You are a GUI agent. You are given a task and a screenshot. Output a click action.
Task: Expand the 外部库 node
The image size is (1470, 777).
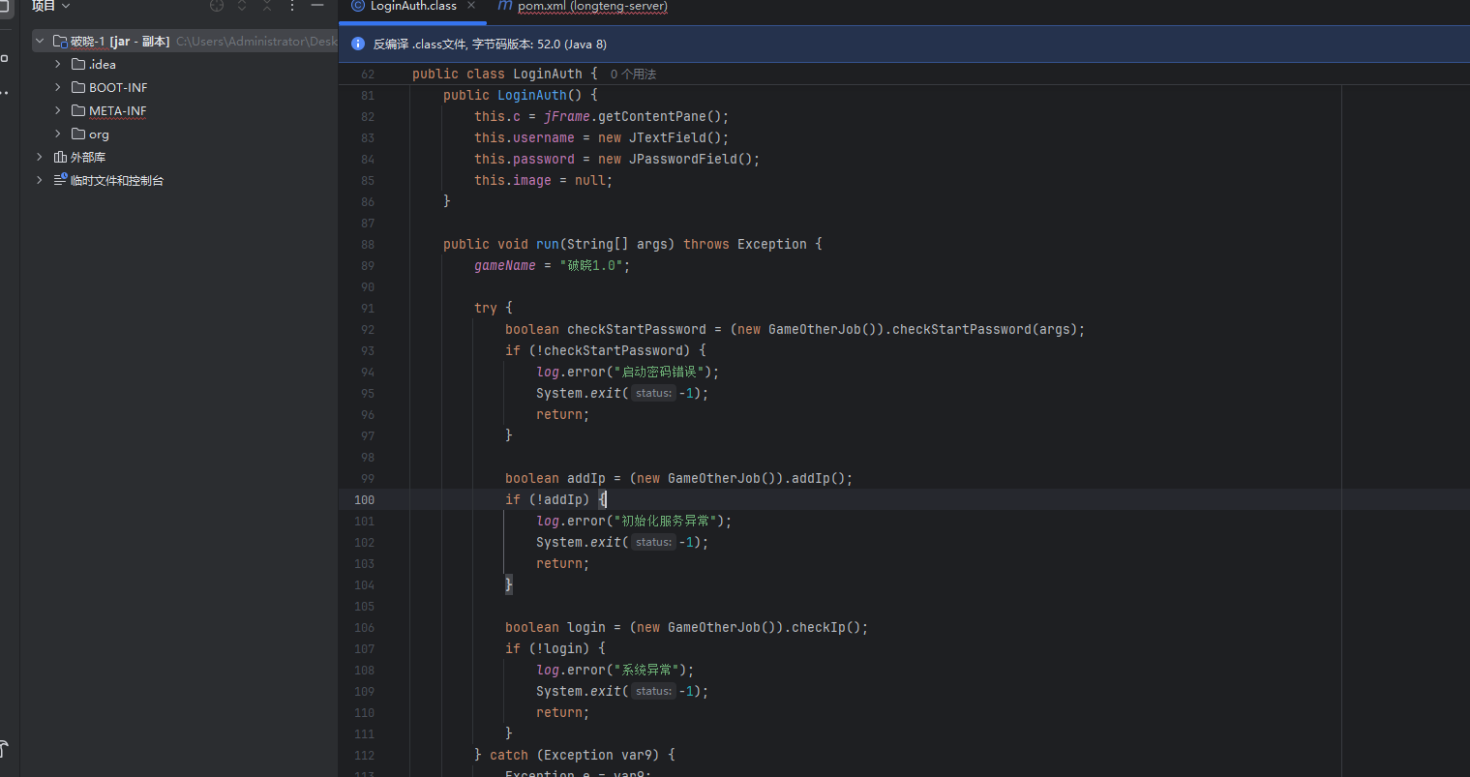[40, 157]
